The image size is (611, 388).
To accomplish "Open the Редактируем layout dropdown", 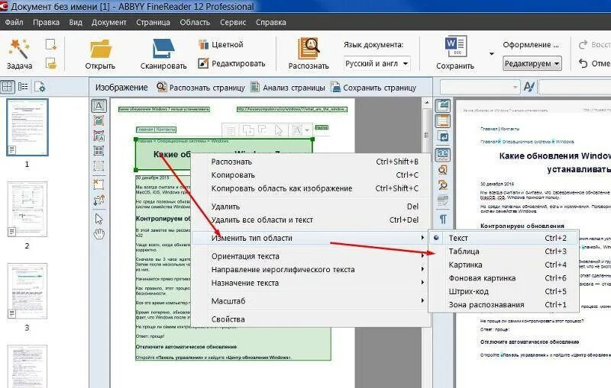I will pyautogui.click(x=532, y=63).
